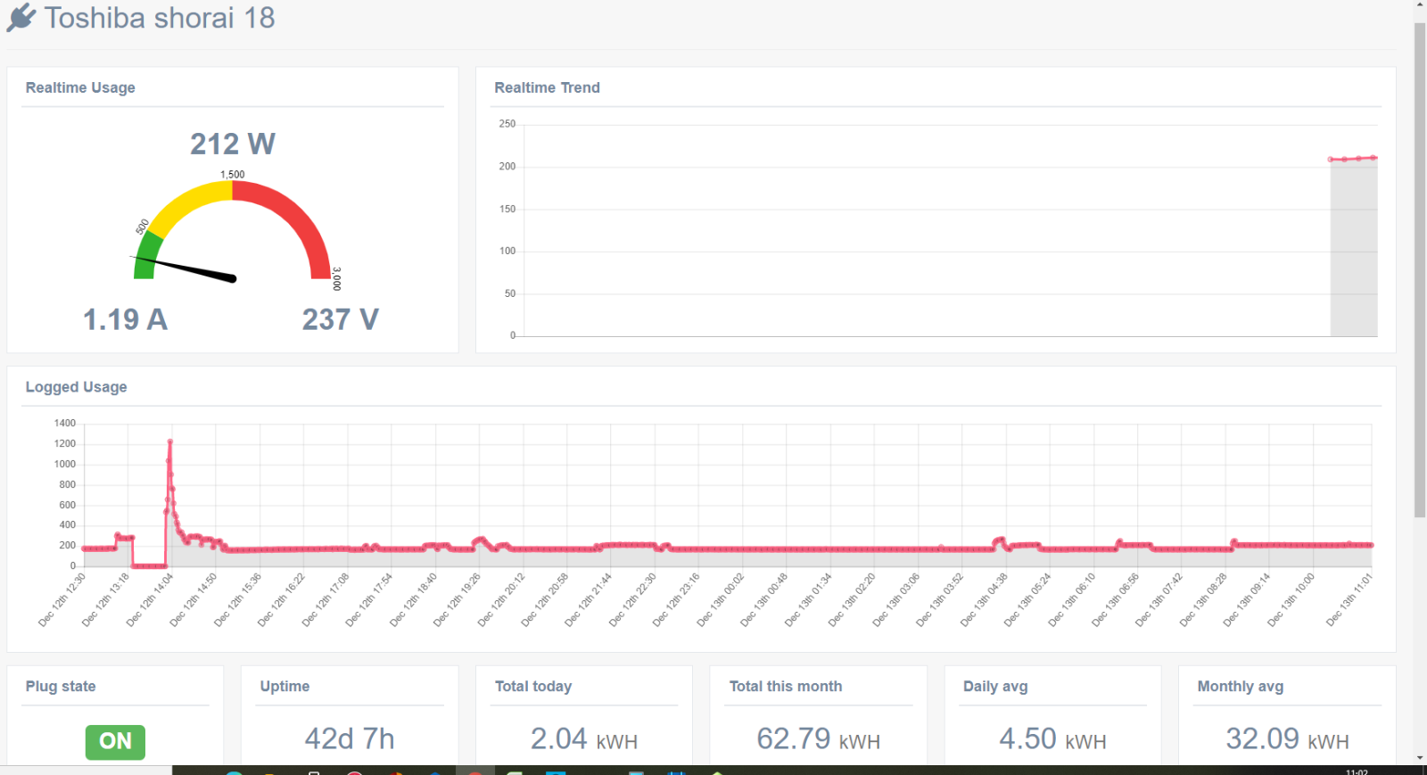Click the last data point in Realtime Trend
The height and width of the screenshot is (775, 1427).
click(x=1374, y=158)
